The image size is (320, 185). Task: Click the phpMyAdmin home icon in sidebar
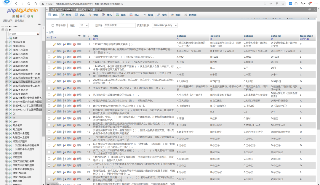[x=14, y=16]
